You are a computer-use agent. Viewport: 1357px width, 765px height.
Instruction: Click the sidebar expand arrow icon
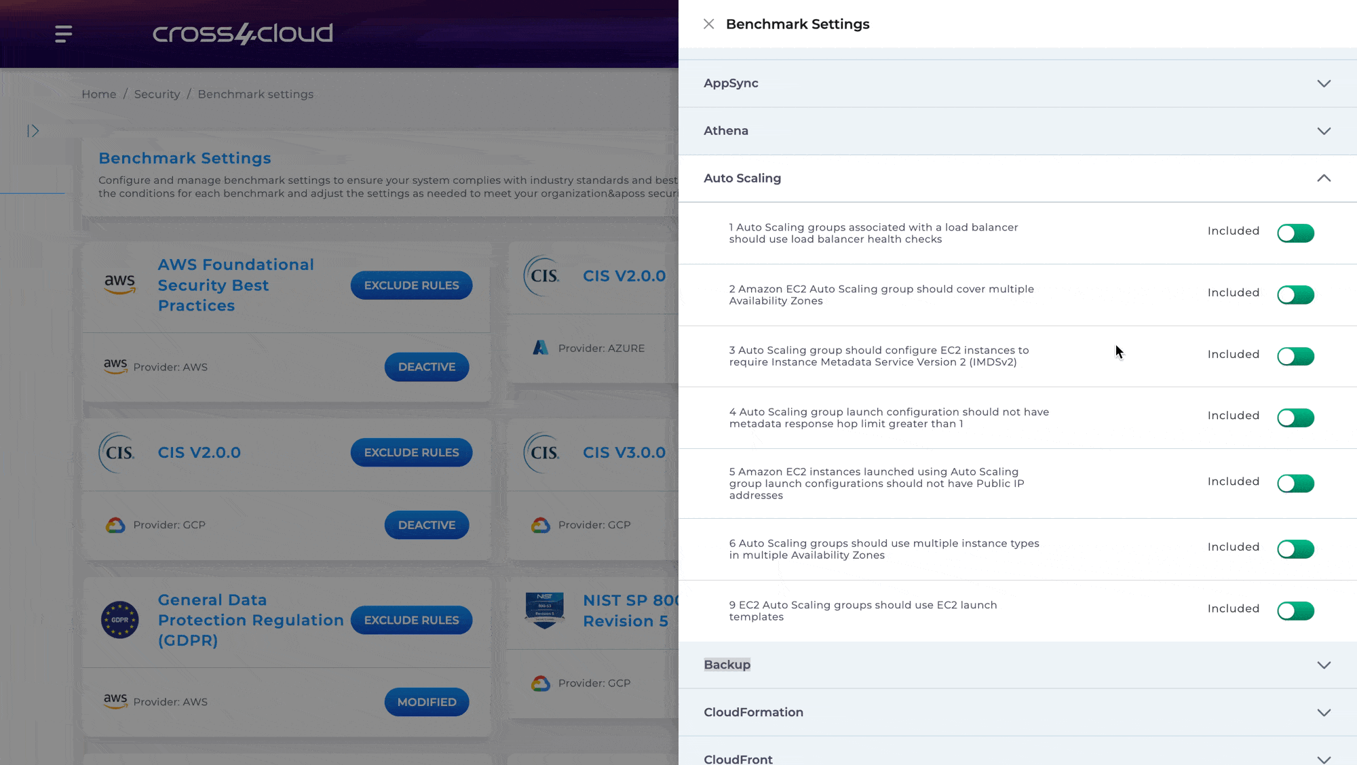33,130
